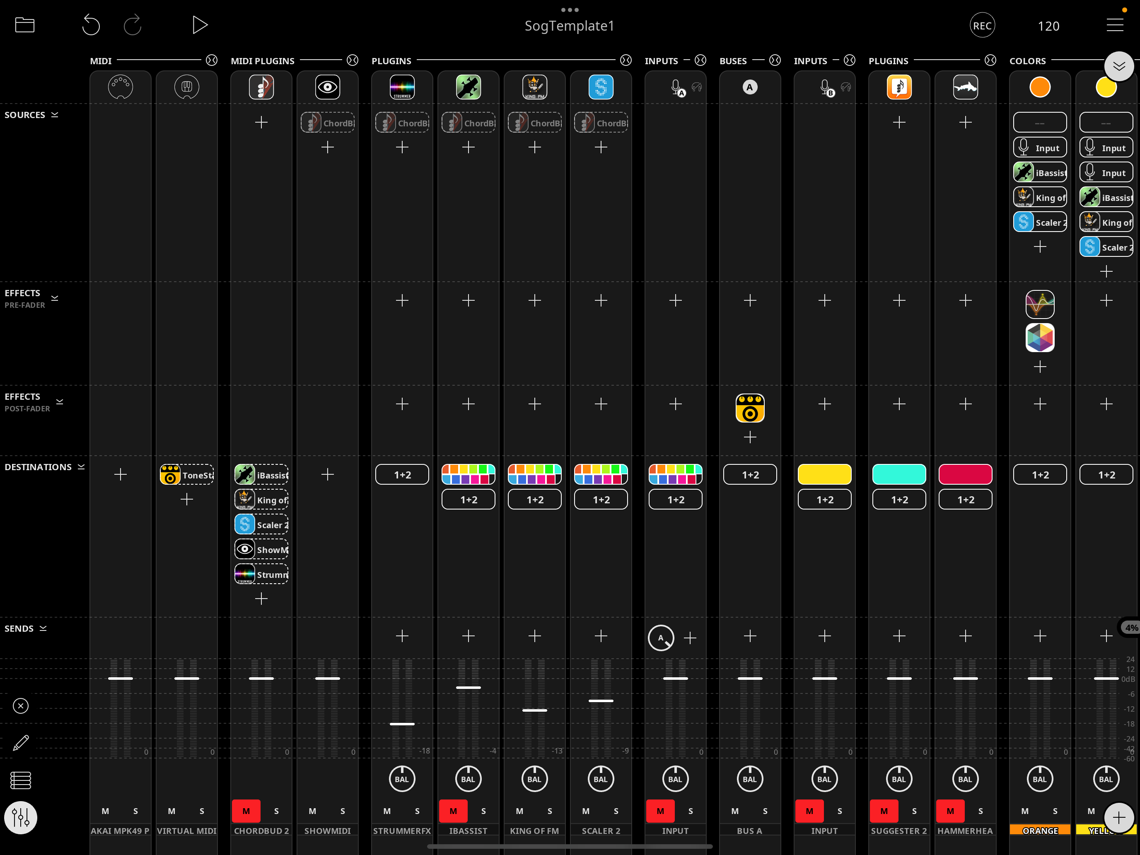Open the ChordBud 2 plugin icon
Viewport: 1140px width, 855px height.
coord(261,87)
